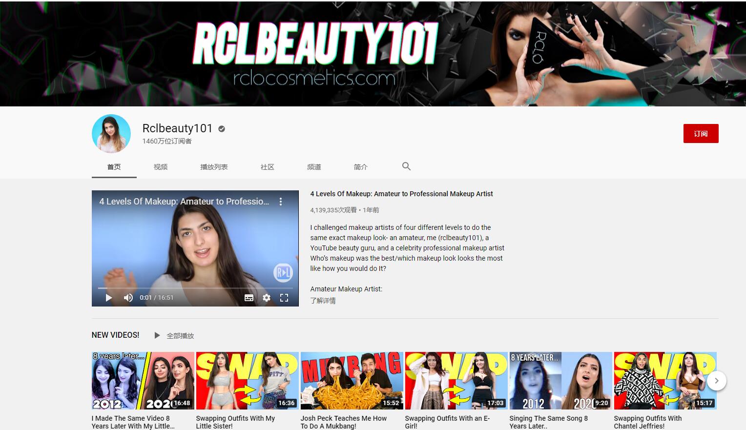Click the NEW VIDEOS! section heading
Viewport: 746px width, 430px height.
(x=115, y=335)
